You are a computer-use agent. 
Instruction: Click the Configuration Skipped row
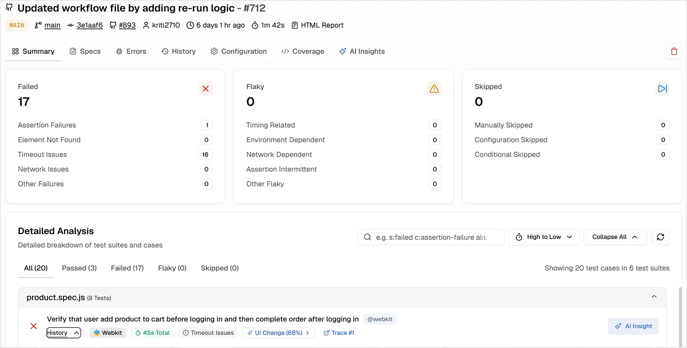572,140
